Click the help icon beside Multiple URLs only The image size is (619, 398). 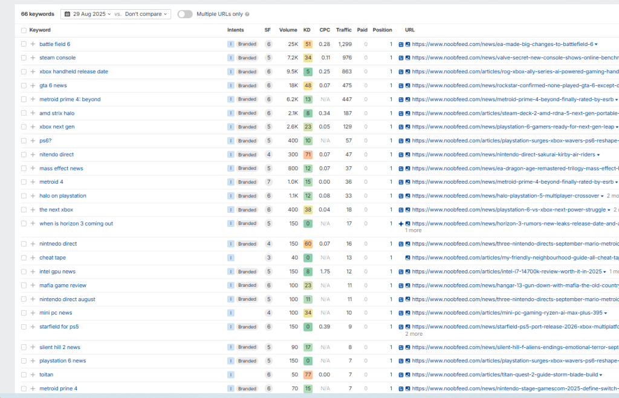[x=247, y=14]
